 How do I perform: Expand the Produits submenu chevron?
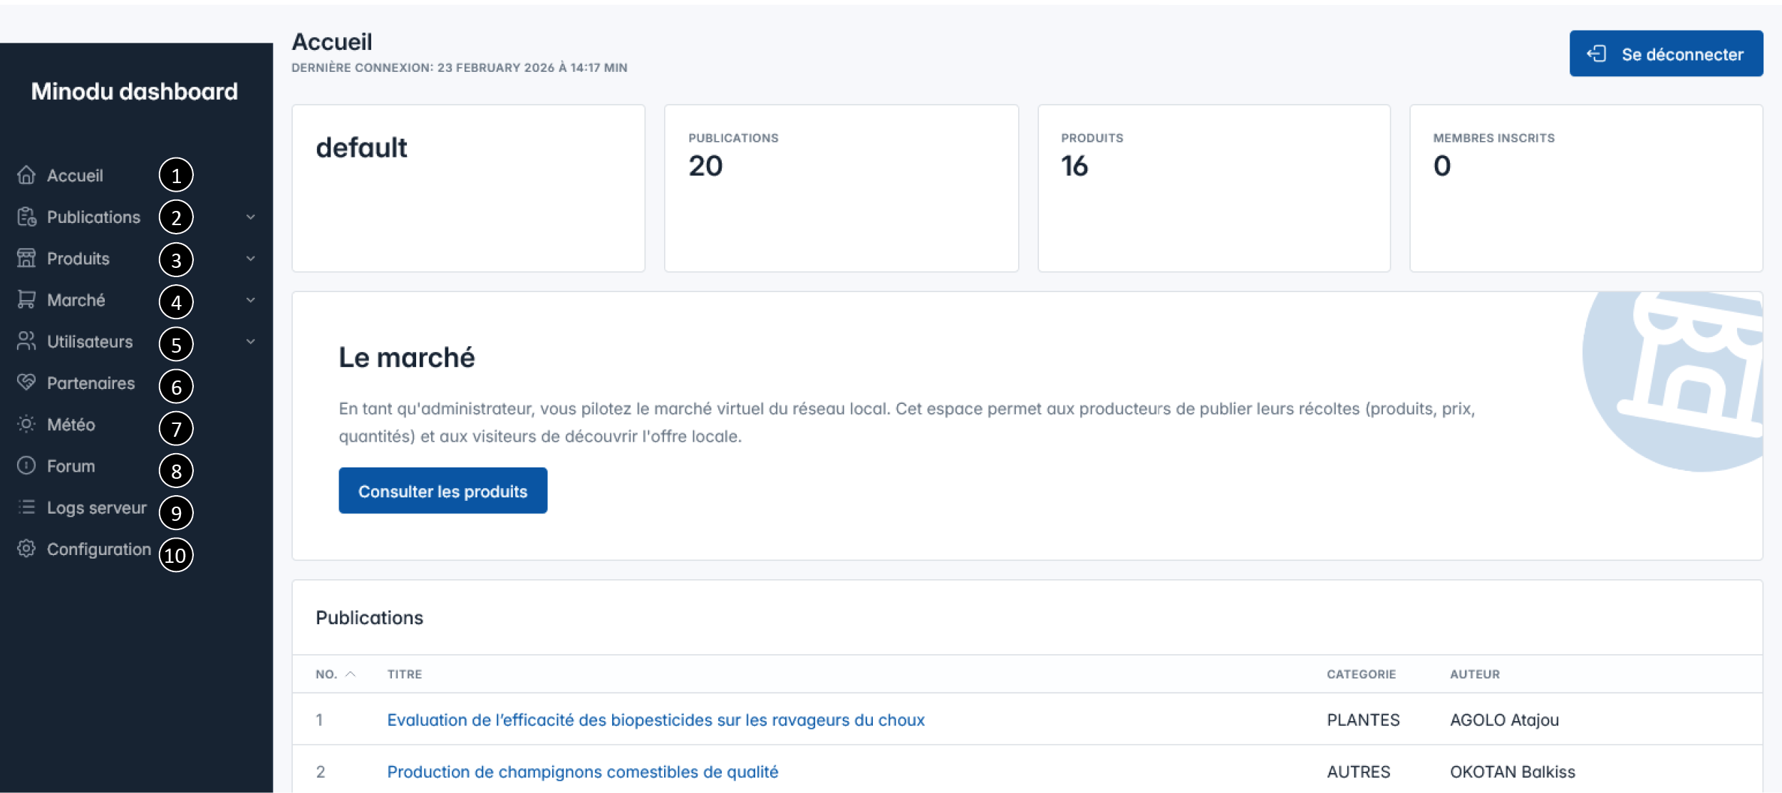click(251, 258)
